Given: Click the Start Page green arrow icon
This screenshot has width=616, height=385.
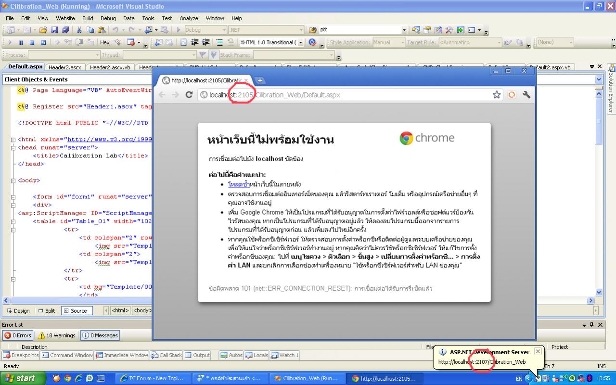Looking at the screenshot, I should (x=461, y=30).
